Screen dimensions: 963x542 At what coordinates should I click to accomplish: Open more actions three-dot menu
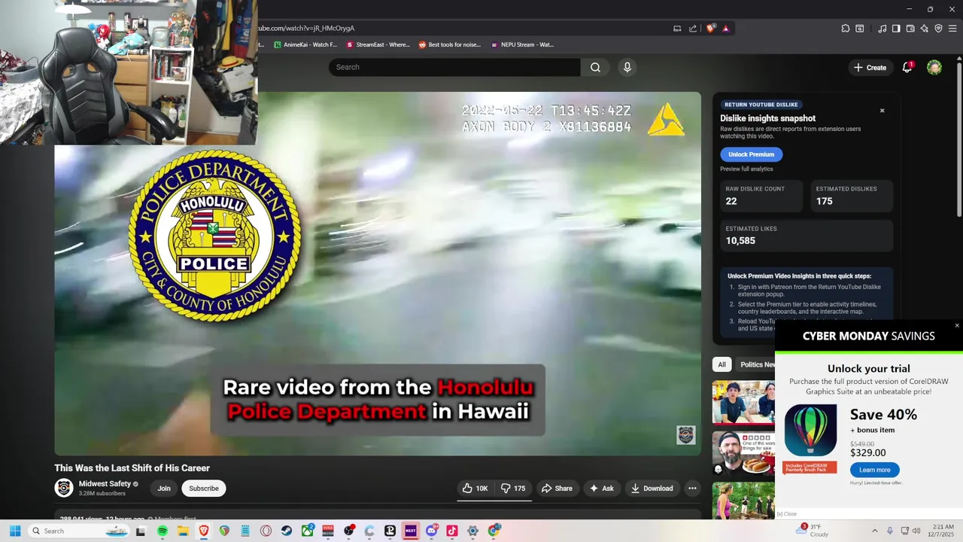[692, 489]
